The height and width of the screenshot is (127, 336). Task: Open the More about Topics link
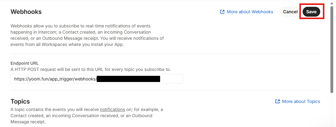[301, 101]
